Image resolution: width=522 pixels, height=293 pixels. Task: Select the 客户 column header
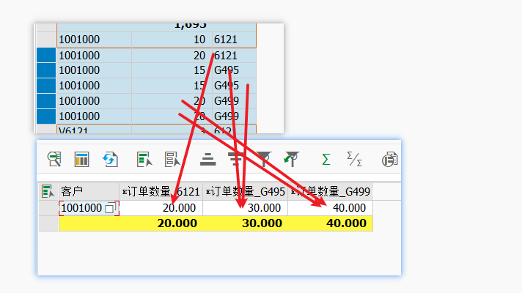point(89,192)
